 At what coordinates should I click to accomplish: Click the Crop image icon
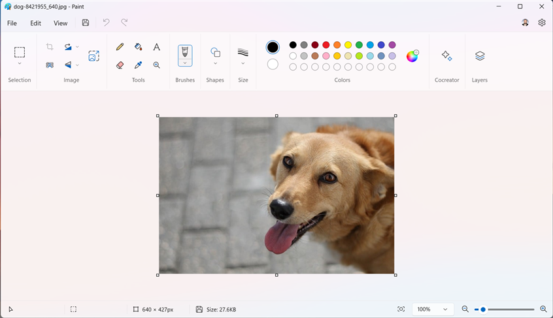(x=50, y=47)
